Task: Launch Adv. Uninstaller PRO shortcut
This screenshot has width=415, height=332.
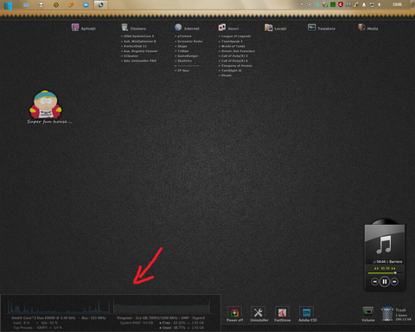Action: pyautogui.click(x=140, y=61)
